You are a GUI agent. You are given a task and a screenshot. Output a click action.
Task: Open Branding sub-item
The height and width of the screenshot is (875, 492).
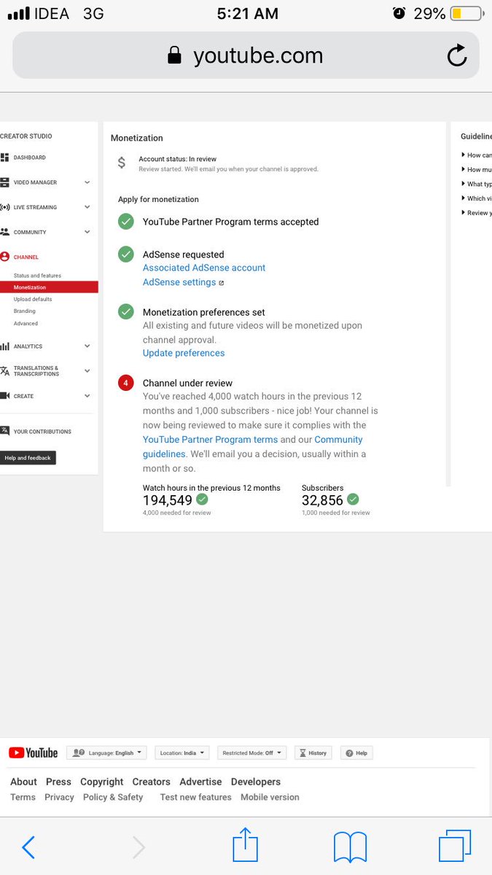pos(24,311)
